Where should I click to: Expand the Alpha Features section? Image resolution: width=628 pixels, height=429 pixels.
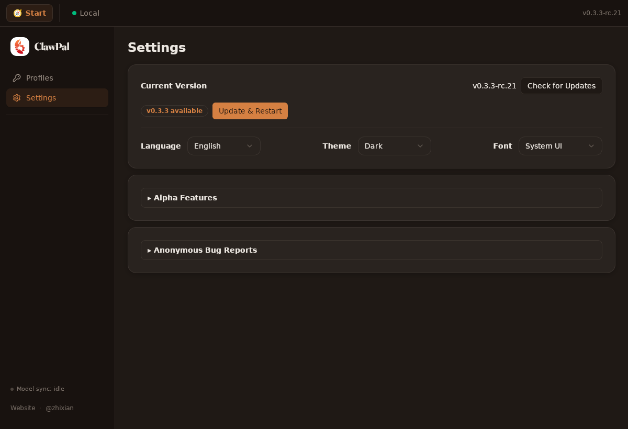(372, 198)
